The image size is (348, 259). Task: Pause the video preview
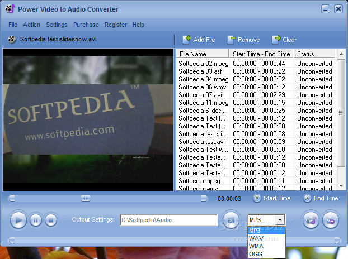coord(35,220)
